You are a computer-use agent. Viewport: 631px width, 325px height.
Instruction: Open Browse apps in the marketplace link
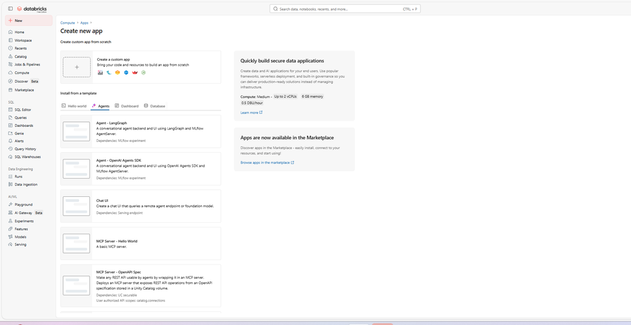pyautogui.click(x=267, y=163)
